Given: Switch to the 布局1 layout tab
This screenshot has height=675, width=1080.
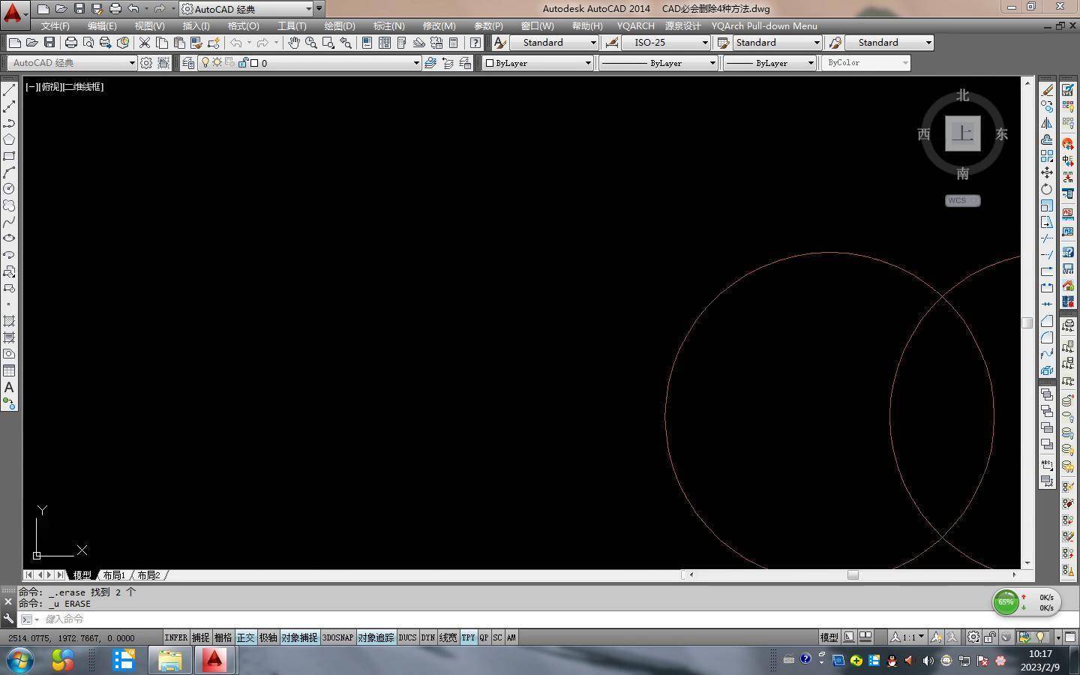Looking at the screenshot, I should click(x=114, y=575).
